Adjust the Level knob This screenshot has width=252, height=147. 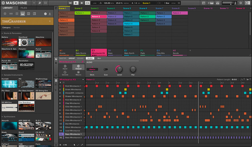click(x=119, y=69)
